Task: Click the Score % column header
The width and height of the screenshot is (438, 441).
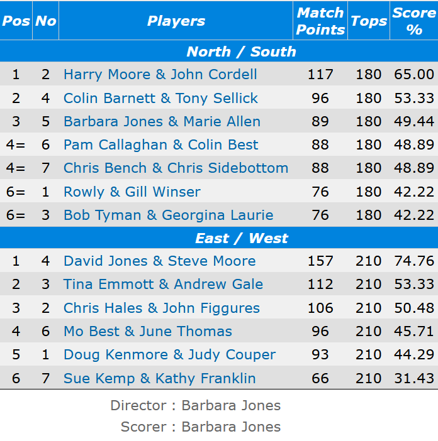Action: point(413,21)
